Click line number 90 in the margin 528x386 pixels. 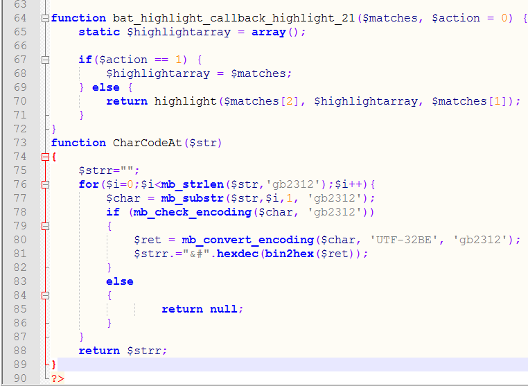click(x=19, y=378)
